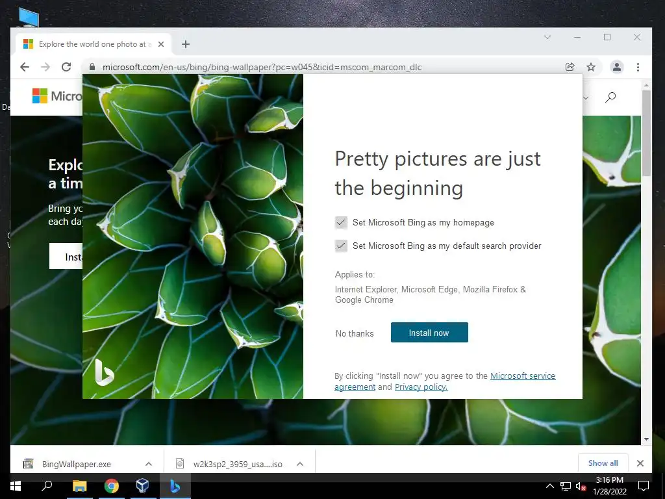Open the Privacy policy link

(x=421, y=387)
